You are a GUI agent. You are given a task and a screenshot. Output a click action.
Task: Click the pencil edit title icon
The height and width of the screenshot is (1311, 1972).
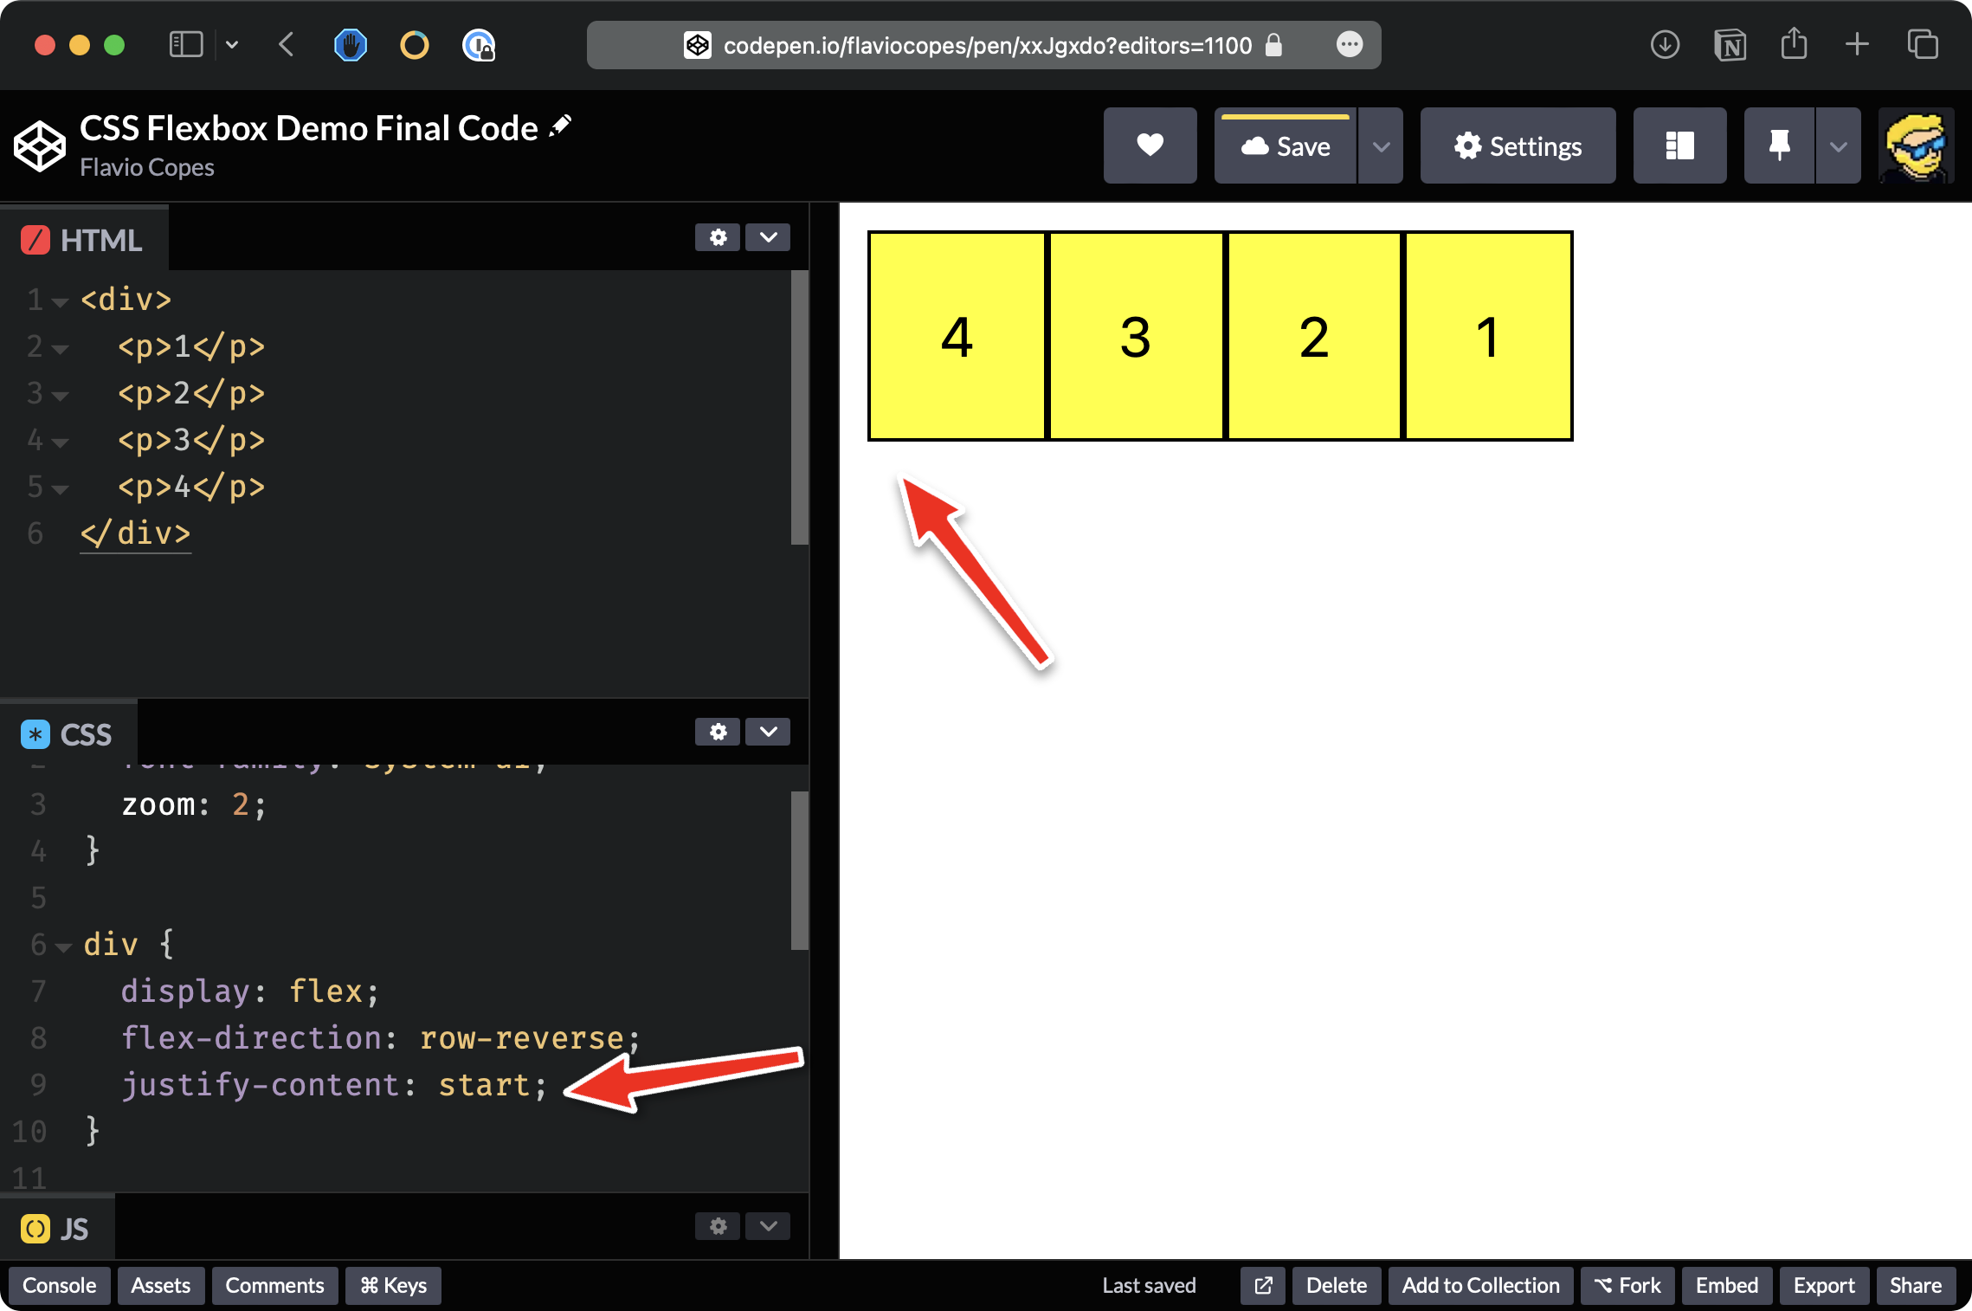click(561, 126)
